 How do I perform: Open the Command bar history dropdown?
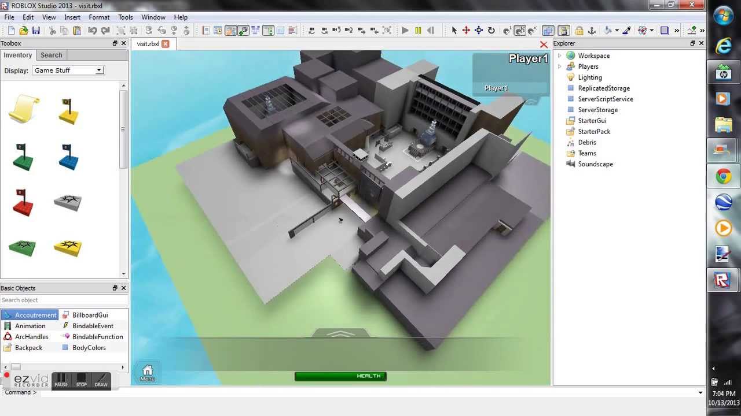pyautogui.click(x=700, y=393)
